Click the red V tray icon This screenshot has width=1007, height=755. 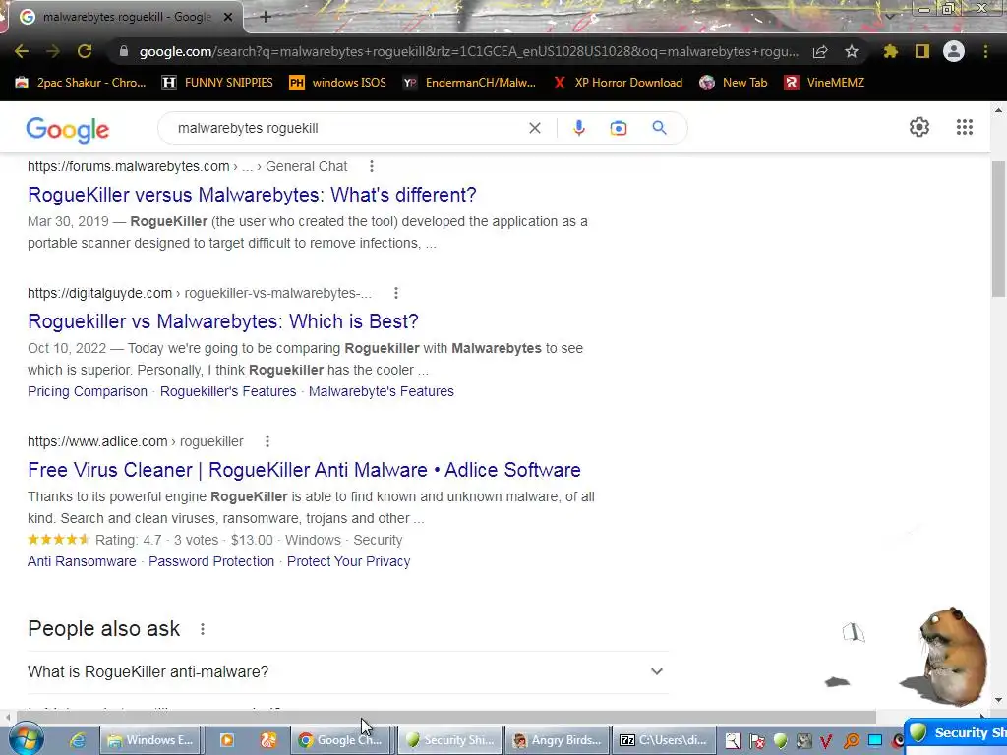826,741
